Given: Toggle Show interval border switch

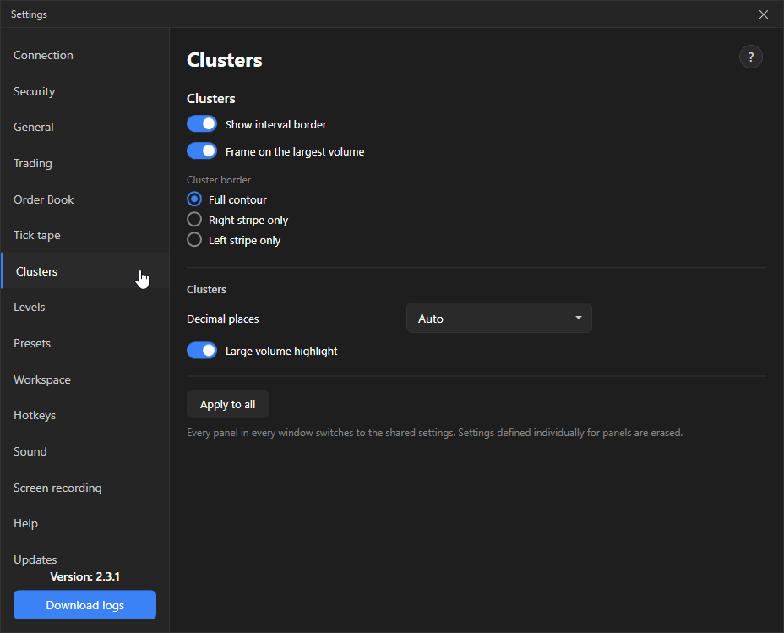Looking at the screenshot, I should coord(202,124).
